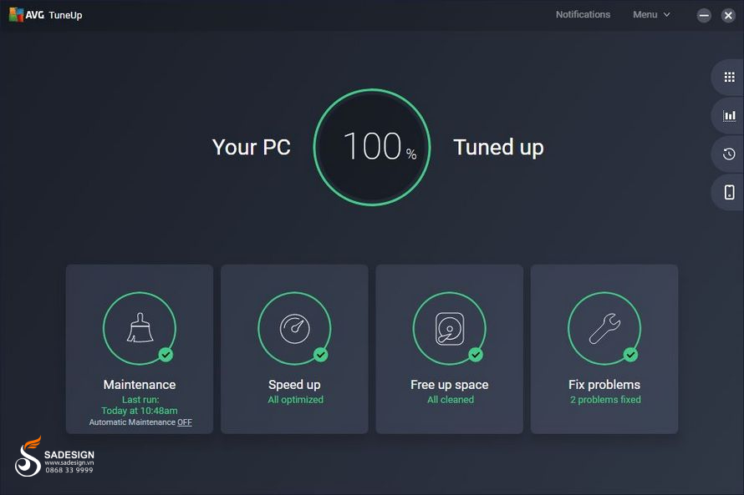744x495 pixels.
Task: Click the Free up space disk icon
Action: (450, 328)
